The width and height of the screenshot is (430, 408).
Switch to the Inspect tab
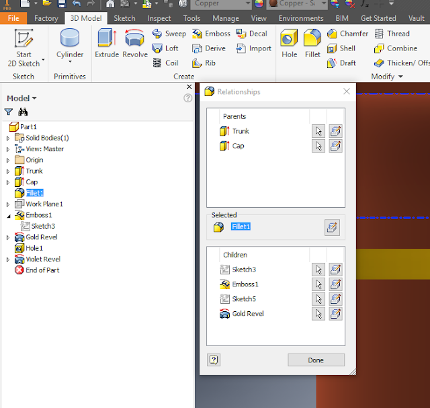click(x=159, y=18)
